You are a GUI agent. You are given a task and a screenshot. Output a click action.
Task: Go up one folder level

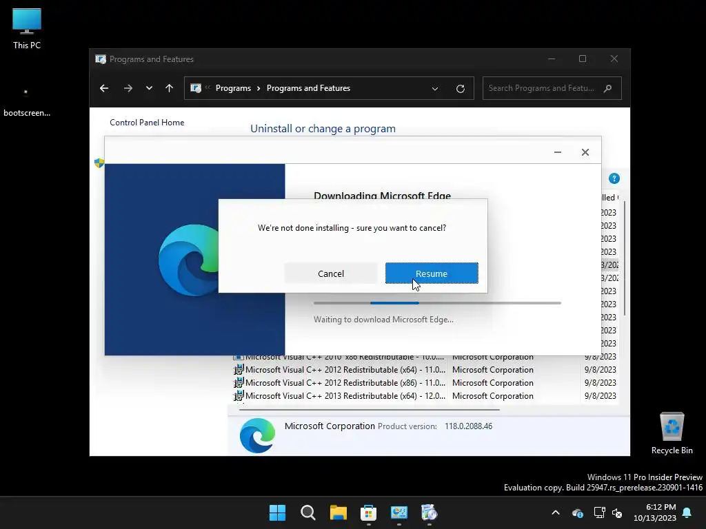point(170,88)
